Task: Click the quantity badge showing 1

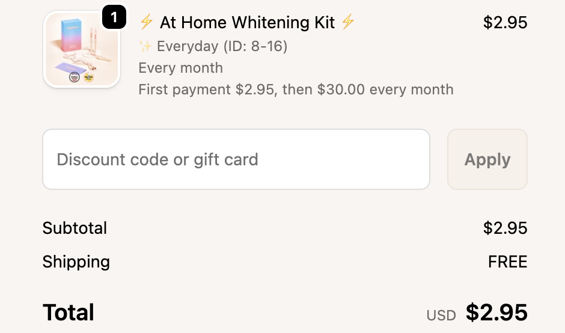Action: pos(114,17)
